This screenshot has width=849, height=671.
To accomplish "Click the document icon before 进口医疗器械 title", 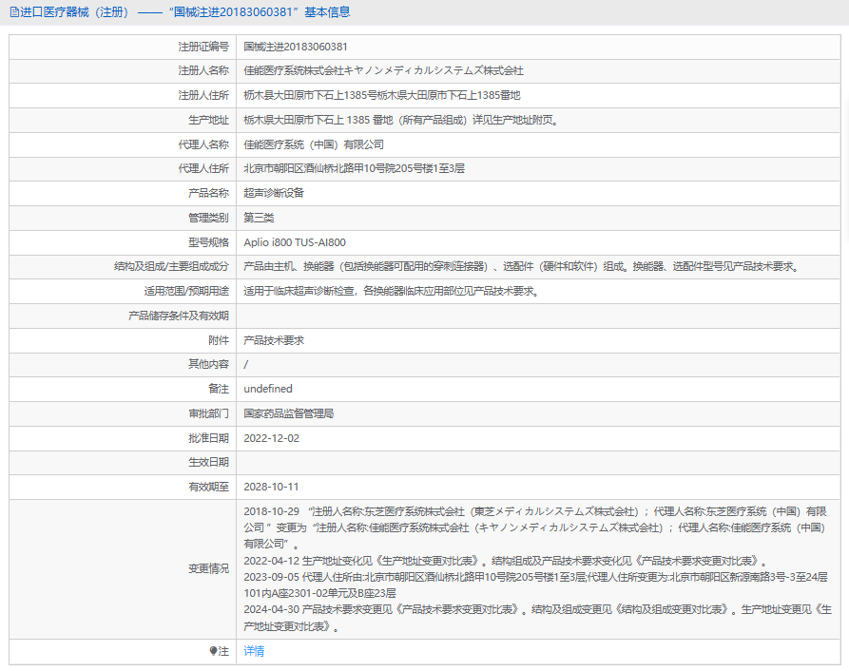I will pyautogui.click(x=14, y=12).
